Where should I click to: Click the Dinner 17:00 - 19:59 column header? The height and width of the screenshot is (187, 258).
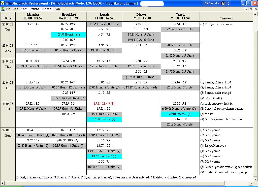(x=141, y=17)
